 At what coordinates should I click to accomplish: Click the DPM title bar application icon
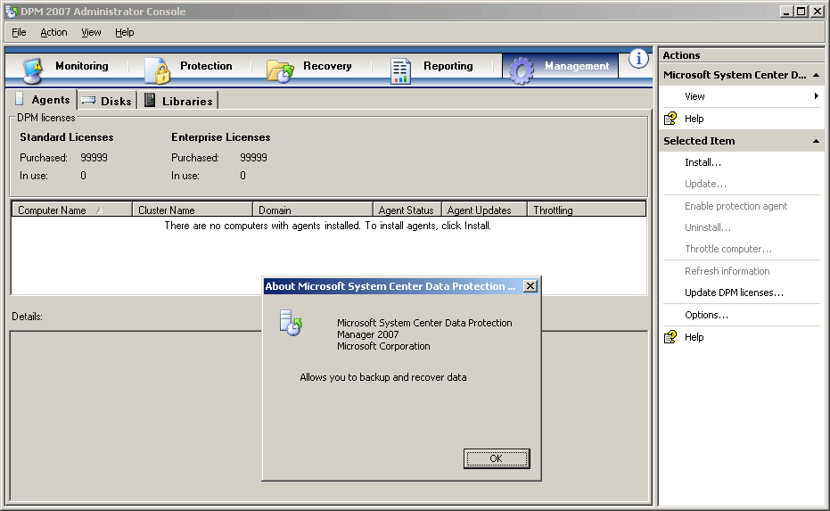[x=12, y=11]
